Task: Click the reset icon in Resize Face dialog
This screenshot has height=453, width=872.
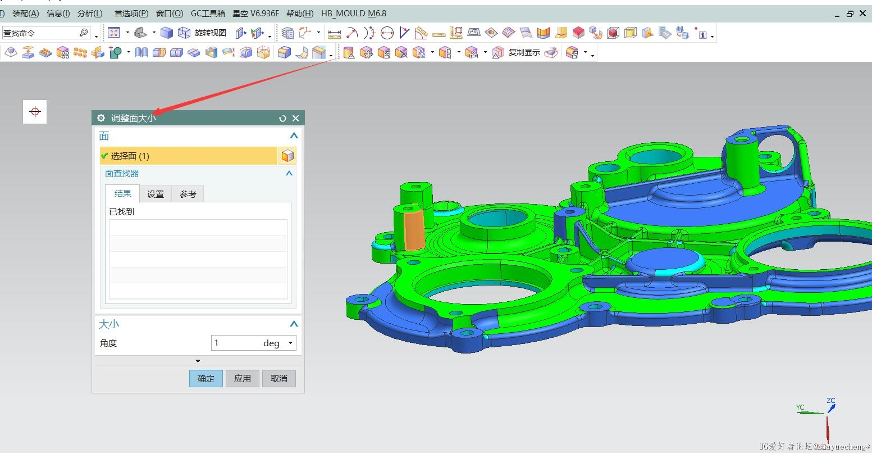Action: (x=282, y=118)
